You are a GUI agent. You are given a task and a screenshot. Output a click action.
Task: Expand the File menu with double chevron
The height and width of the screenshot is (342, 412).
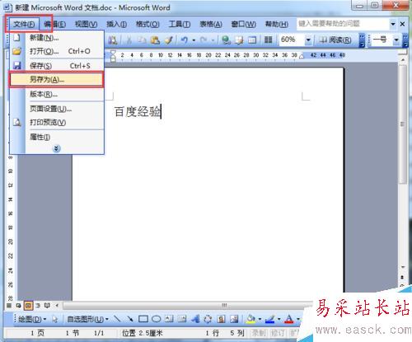click(56, 148)
